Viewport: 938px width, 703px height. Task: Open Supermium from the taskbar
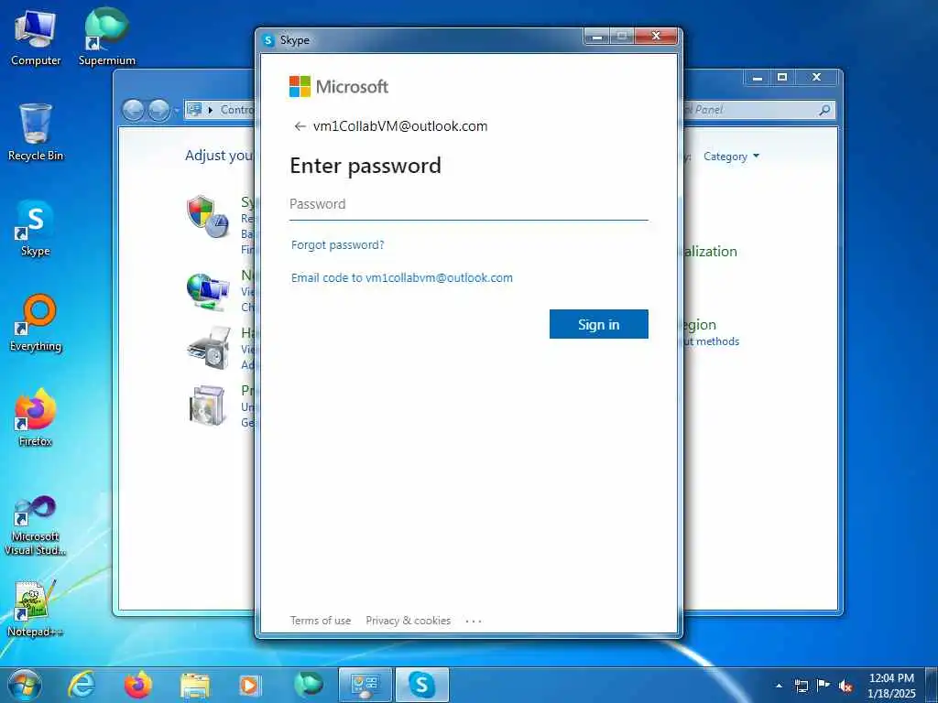pyautogui.click(x=309, y=685)
